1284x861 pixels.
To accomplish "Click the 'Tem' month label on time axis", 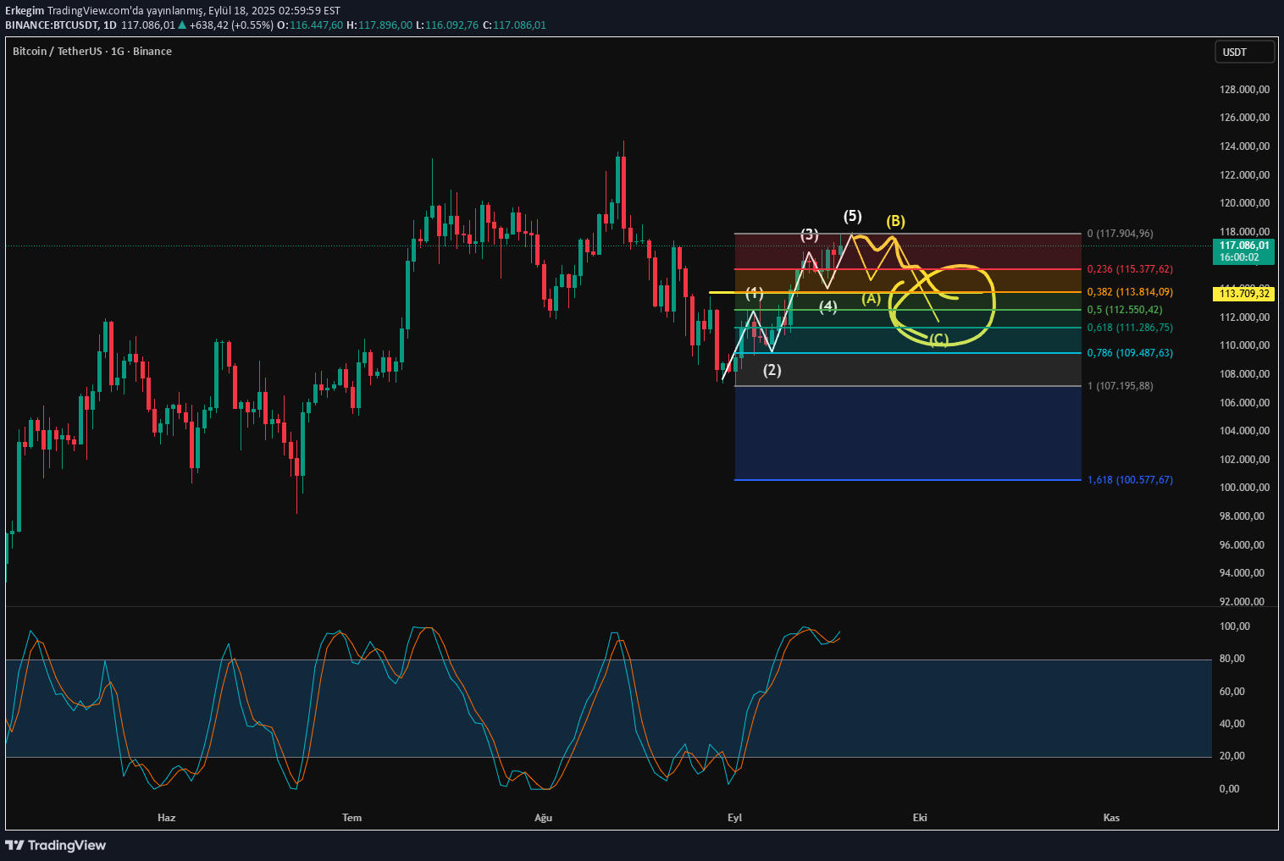I will click(351, 818).
